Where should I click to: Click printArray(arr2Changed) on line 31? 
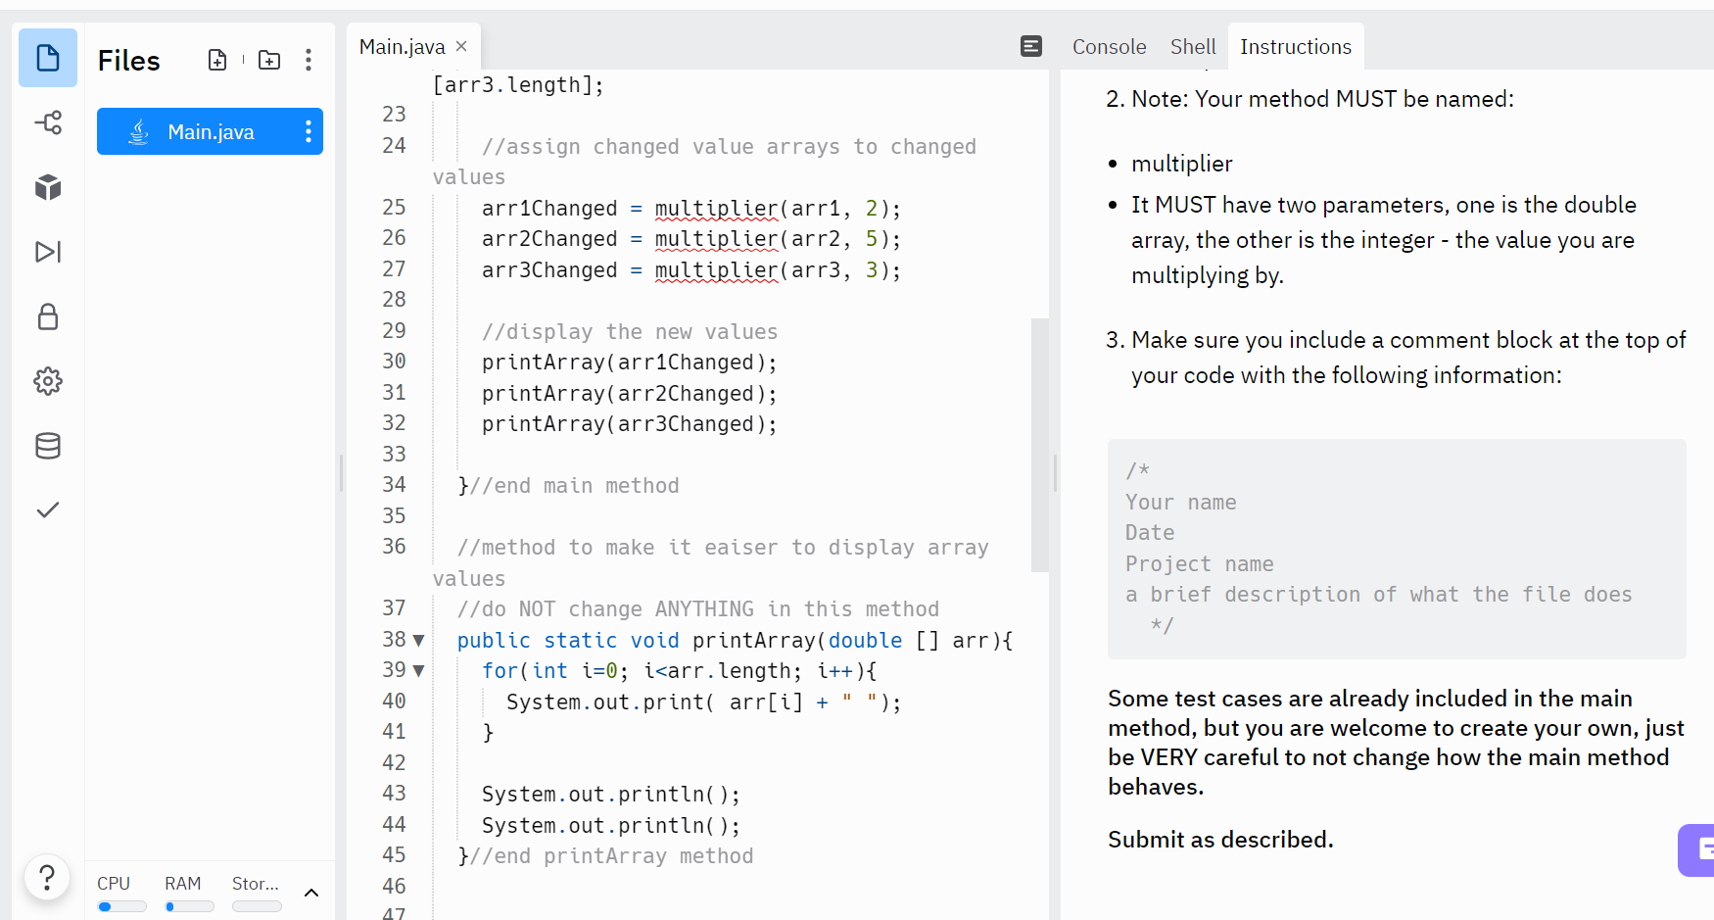629,394
